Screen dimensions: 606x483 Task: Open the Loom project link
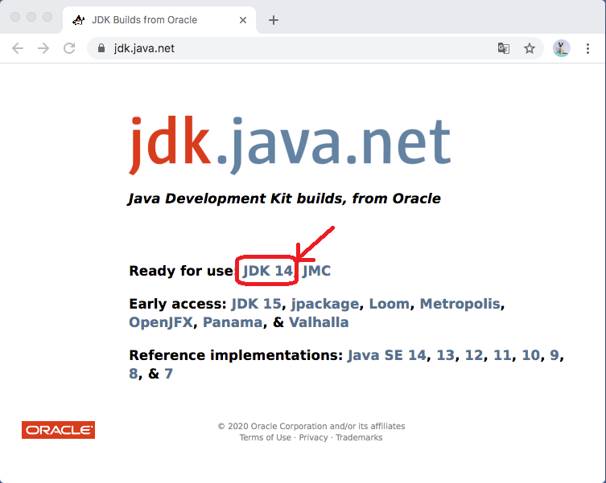point(390,305)
